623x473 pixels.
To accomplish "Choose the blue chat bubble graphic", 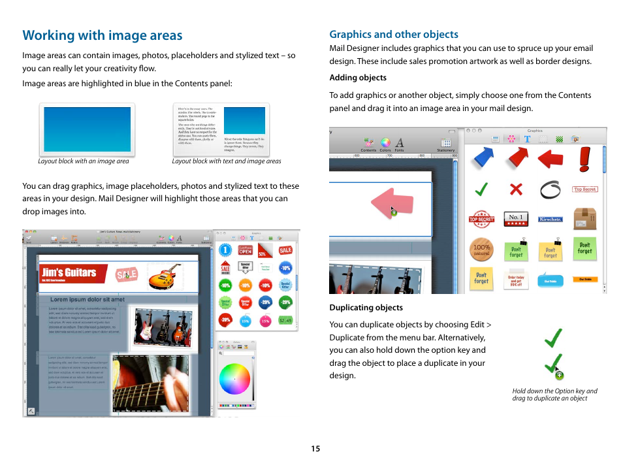I will [551, 280].
